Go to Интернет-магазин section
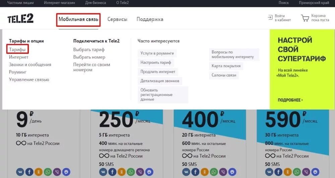335x178 pixels. pos(59,3)
